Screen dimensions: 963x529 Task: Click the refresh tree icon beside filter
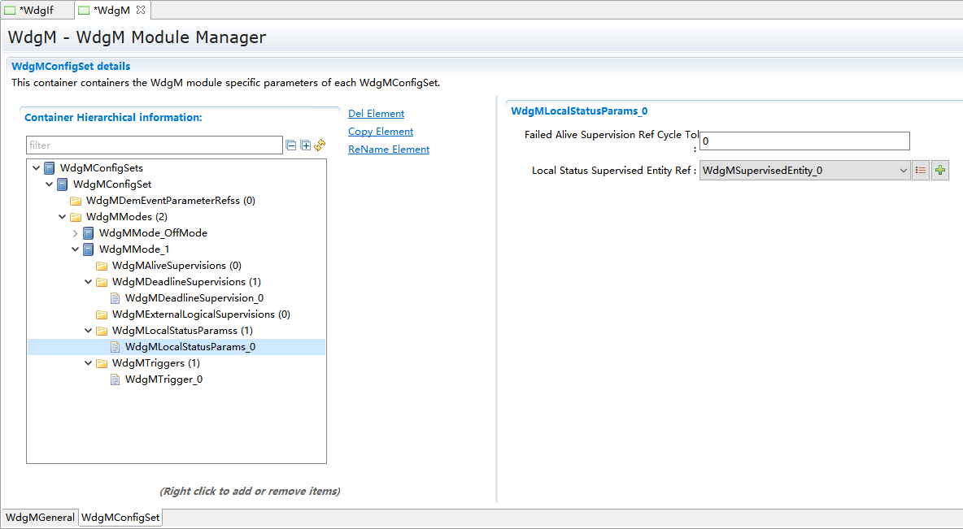point(320,145)
